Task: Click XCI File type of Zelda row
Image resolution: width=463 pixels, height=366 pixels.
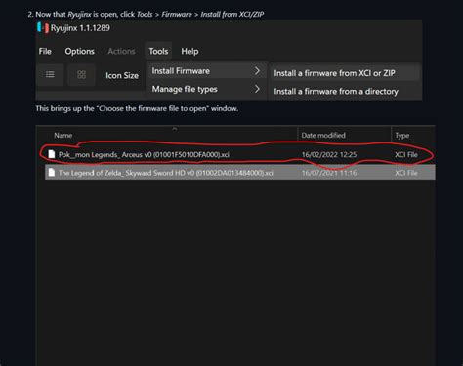Action: click(x=406, y=173)
